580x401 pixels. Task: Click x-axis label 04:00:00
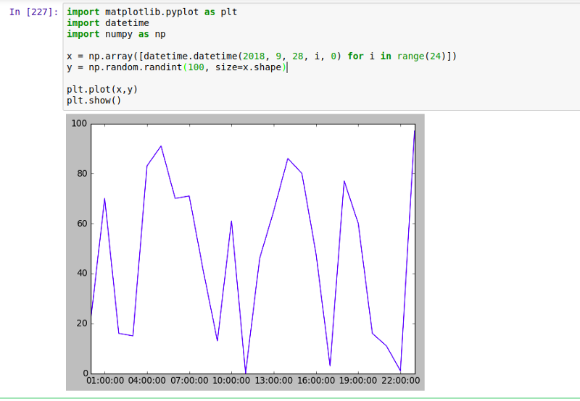click(147, 381)
